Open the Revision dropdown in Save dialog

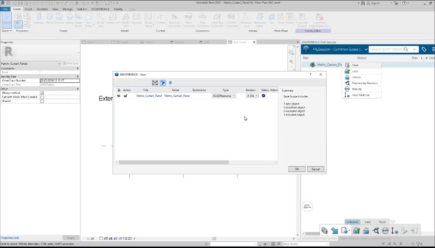tap(252, 95)
